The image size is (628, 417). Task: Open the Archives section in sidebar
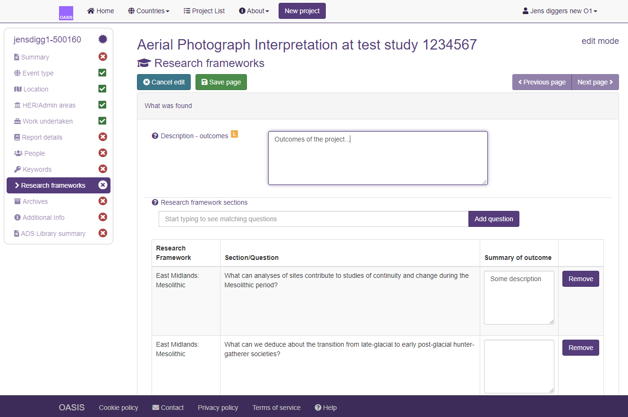tap(31, 201)
